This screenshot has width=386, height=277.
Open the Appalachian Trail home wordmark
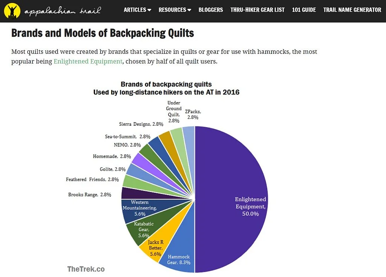(63, 11)
